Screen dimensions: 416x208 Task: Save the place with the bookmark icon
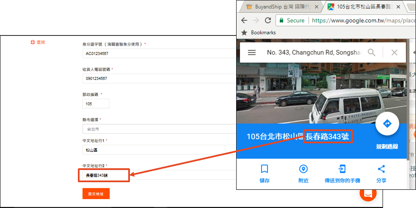click(x=264, y=169)
